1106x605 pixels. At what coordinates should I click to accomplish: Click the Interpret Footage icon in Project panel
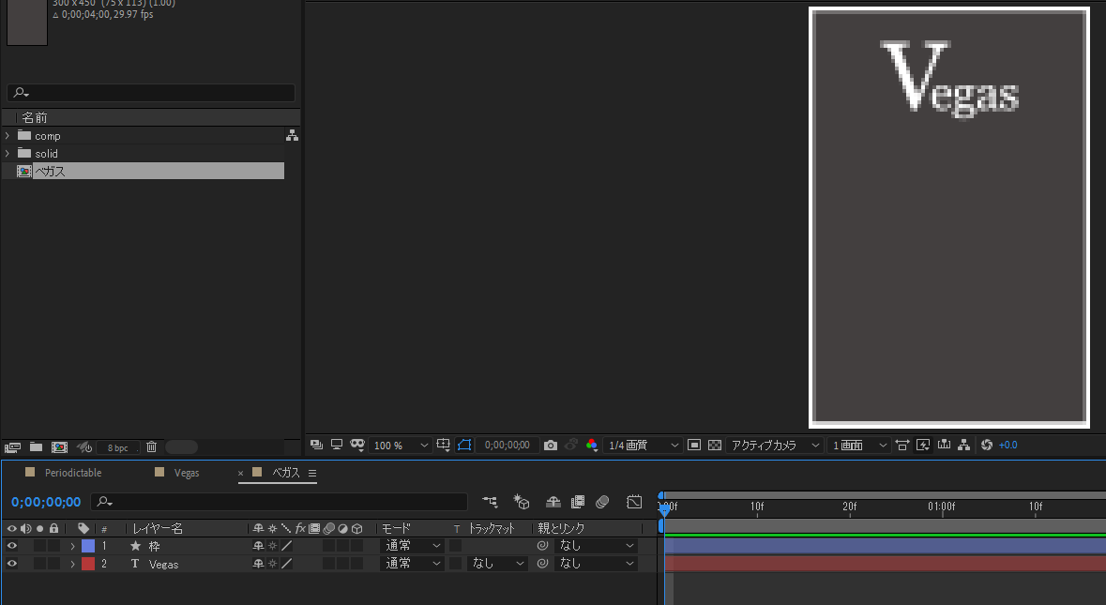[12, 447]
